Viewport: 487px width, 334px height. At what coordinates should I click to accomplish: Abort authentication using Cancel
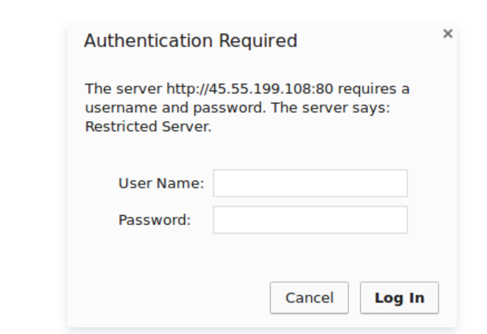pyautogui.click(x=309, y=298)
